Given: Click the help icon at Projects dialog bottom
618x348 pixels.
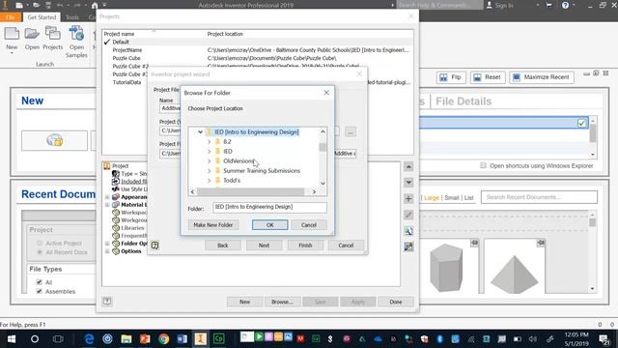Looking at the screenshot, I should (x=107, y=302).
